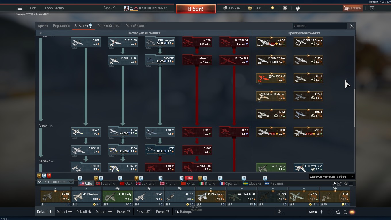This screenshot has width=391, height=220.
Task: Select the AH-1G crew slot
Action: [x=180, y=197]
